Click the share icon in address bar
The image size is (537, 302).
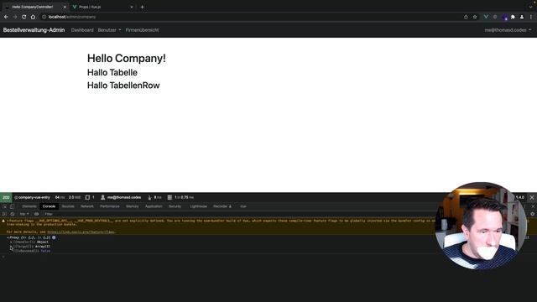[466, 17]
